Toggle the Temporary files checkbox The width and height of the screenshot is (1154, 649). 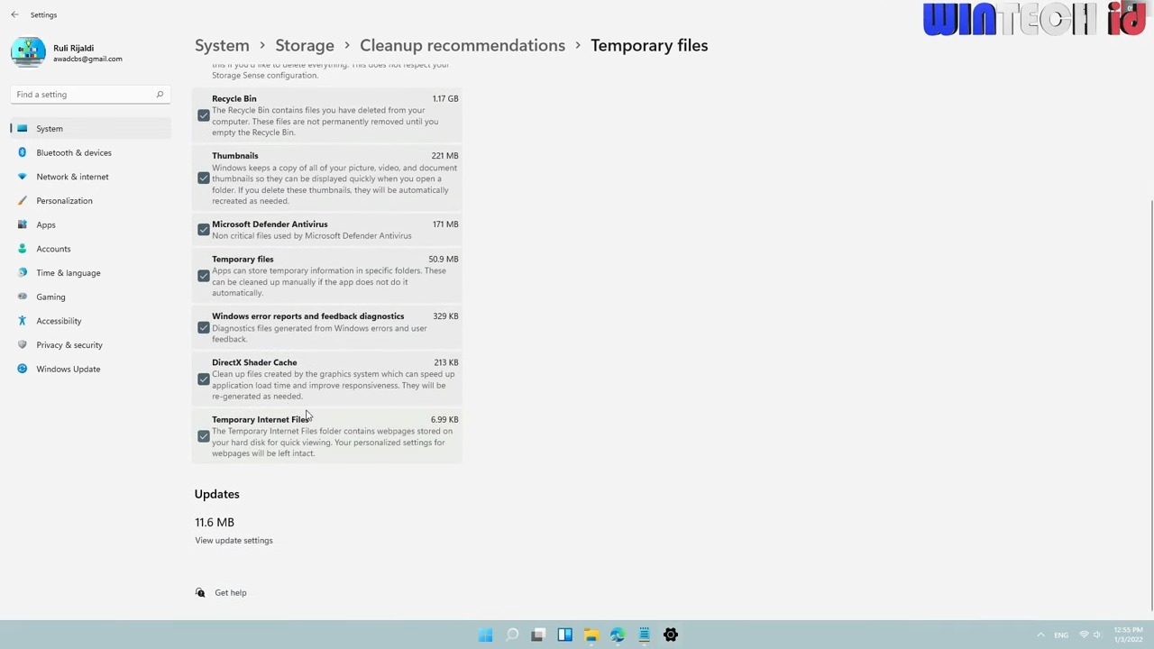[204, 276]
